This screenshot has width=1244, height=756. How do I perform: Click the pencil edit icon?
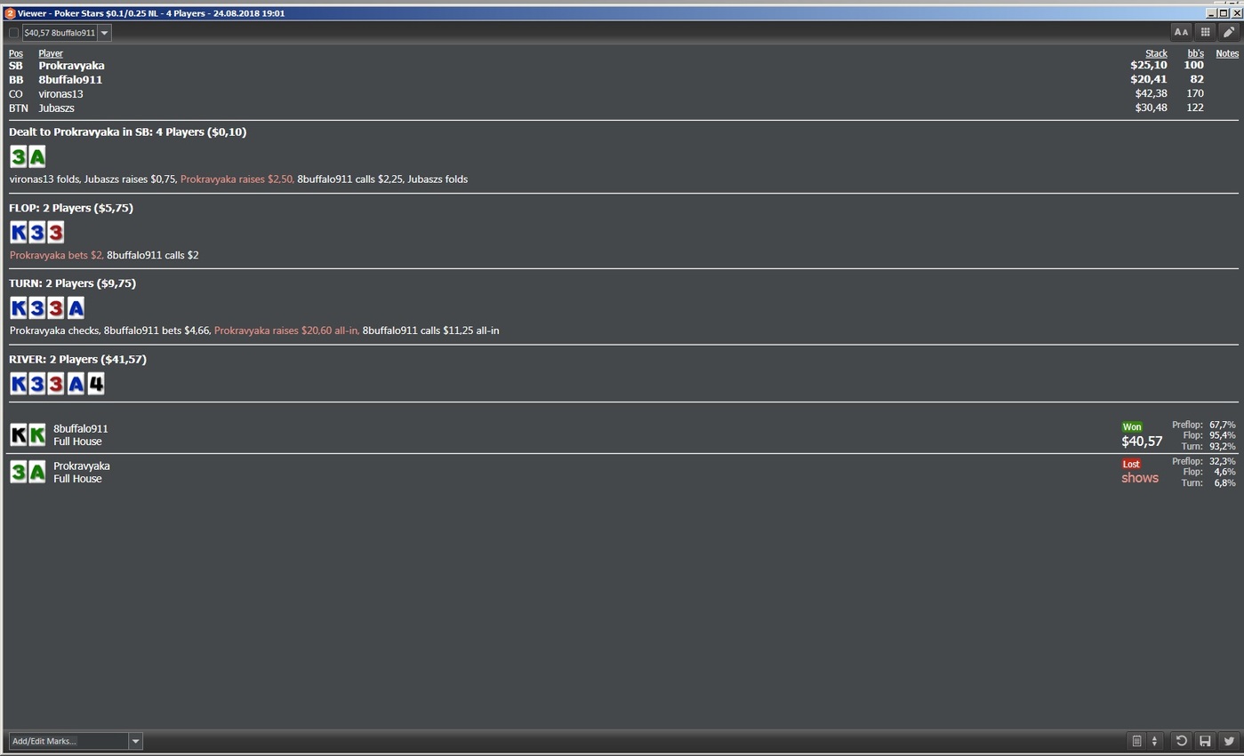coord(1229,32)
